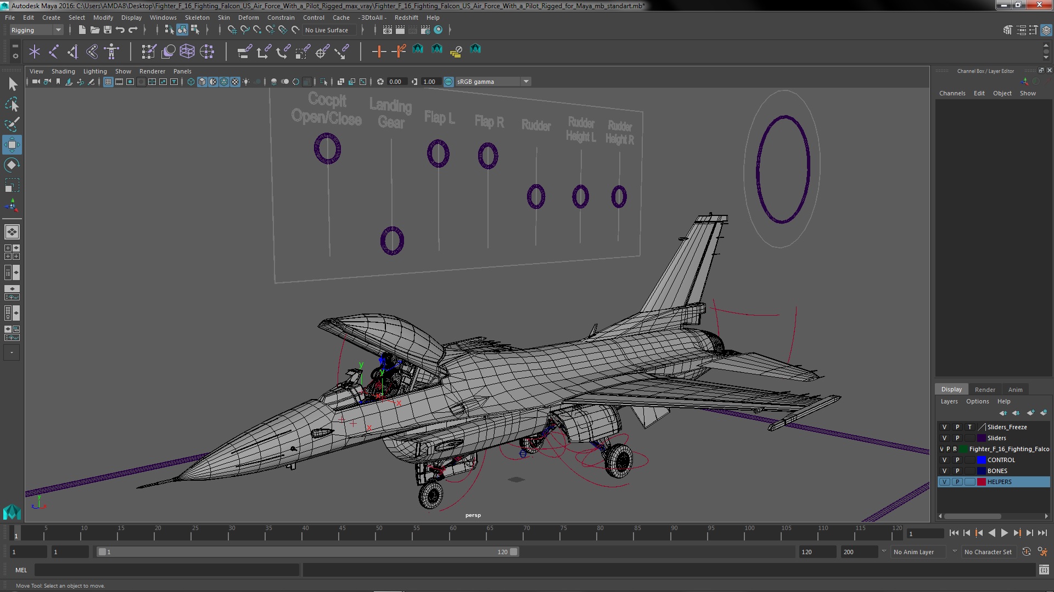This screenshot has width=1054, height=592.
Task: Toggle visibility of the Sliders_Freeze layer
Action: [x=944, y=427]
